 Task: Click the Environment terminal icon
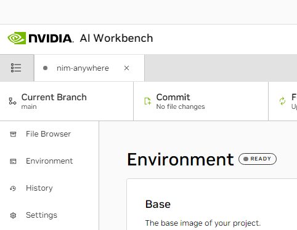(x=13, y=161)
